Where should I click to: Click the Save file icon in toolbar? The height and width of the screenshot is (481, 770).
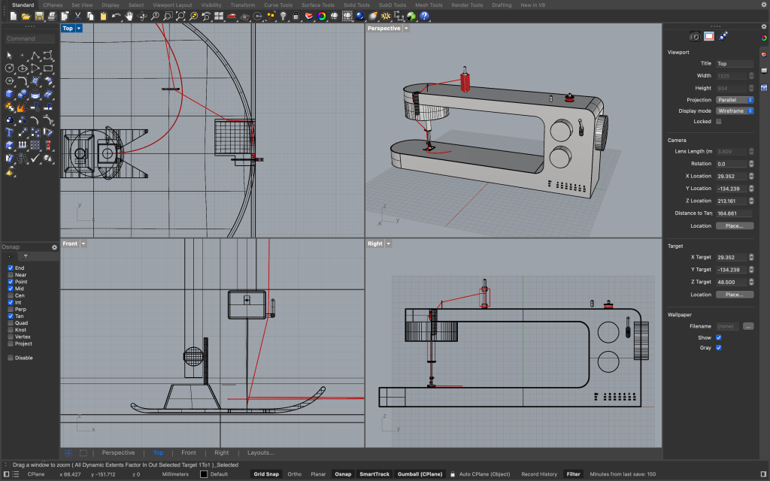(x=38, y=16)
